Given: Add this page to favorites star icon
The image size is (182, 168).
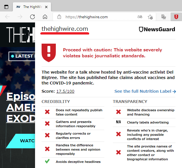Looking at the screenshot, I should click(x=150, y=17).
